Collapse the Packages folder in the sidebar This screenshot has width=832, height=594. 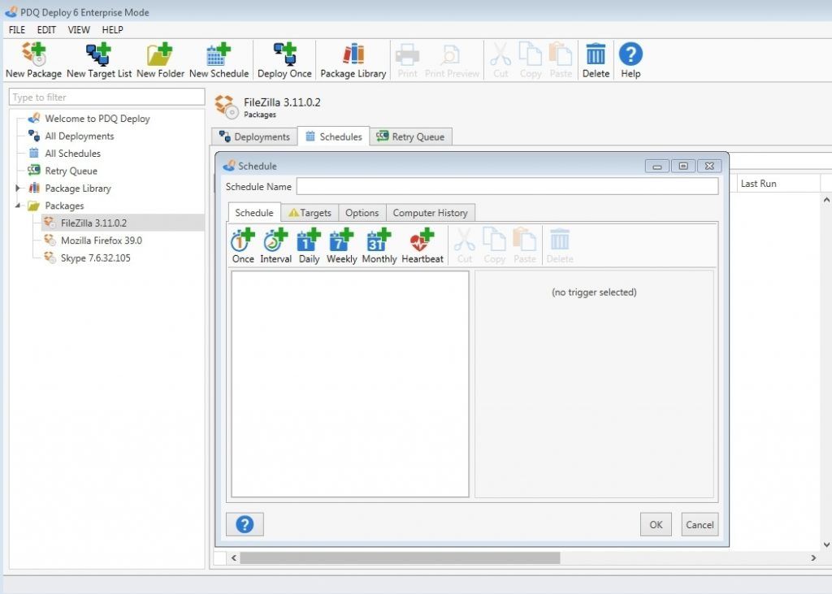[x=18, y=205]
